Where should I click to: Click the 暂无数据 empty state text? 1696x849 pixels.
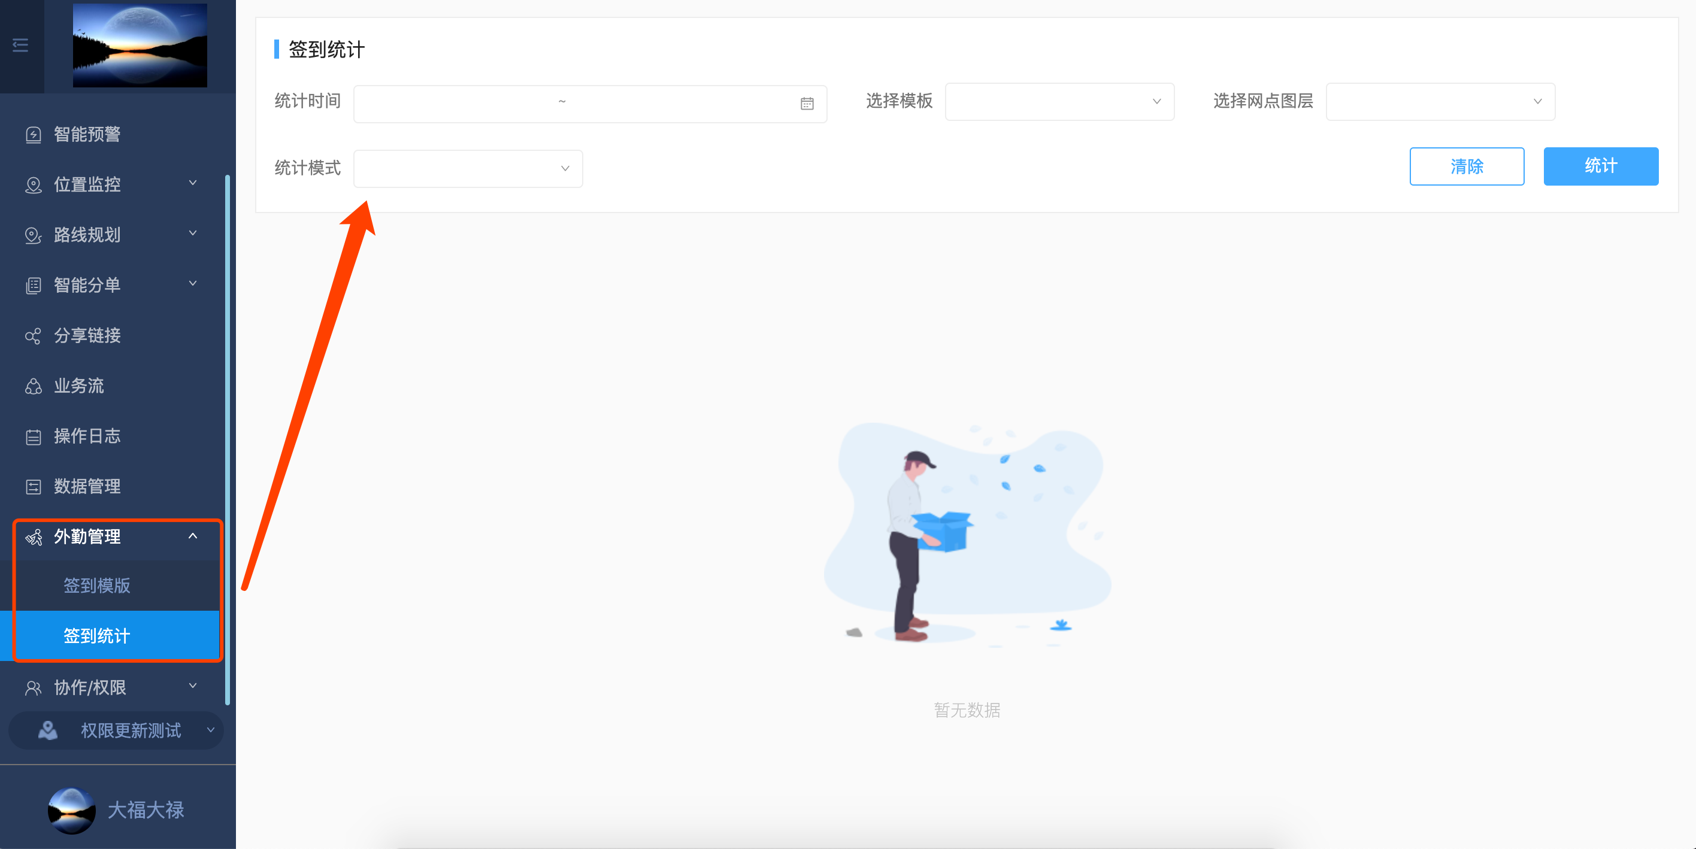click(967, 710)
